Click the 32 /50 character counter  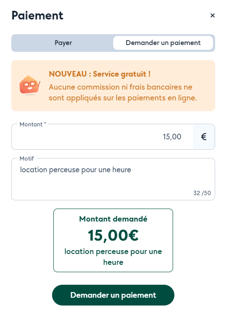coord(202,193)
